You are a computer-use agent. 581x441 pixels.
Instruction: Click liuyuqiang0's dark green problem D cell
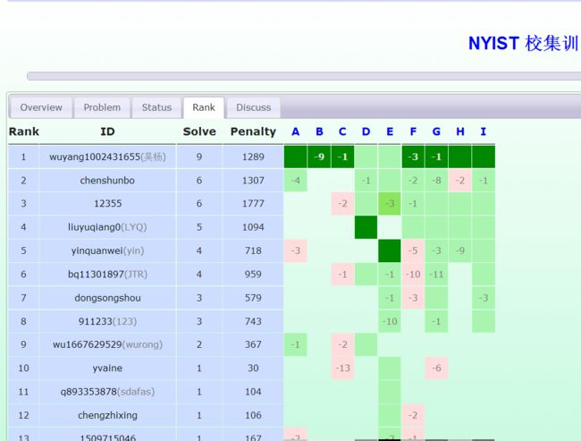pyautogui.click(x=366, y=227)
